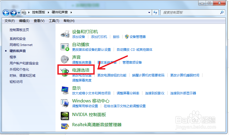This screenshot has height=135, width=229.
Task: Click the Realtek高清晰音频管理器 icon
Action: coord(65,126)
